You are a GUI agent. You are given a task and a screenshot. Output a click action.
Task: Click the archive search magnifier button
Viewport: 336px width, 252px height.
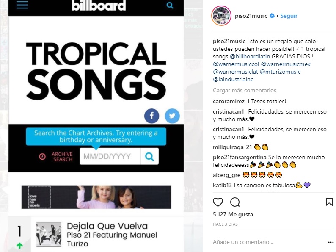(149, 156)
